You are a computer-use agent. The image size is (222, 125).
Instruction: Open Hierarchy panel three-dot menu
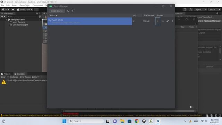click(40, 14)
